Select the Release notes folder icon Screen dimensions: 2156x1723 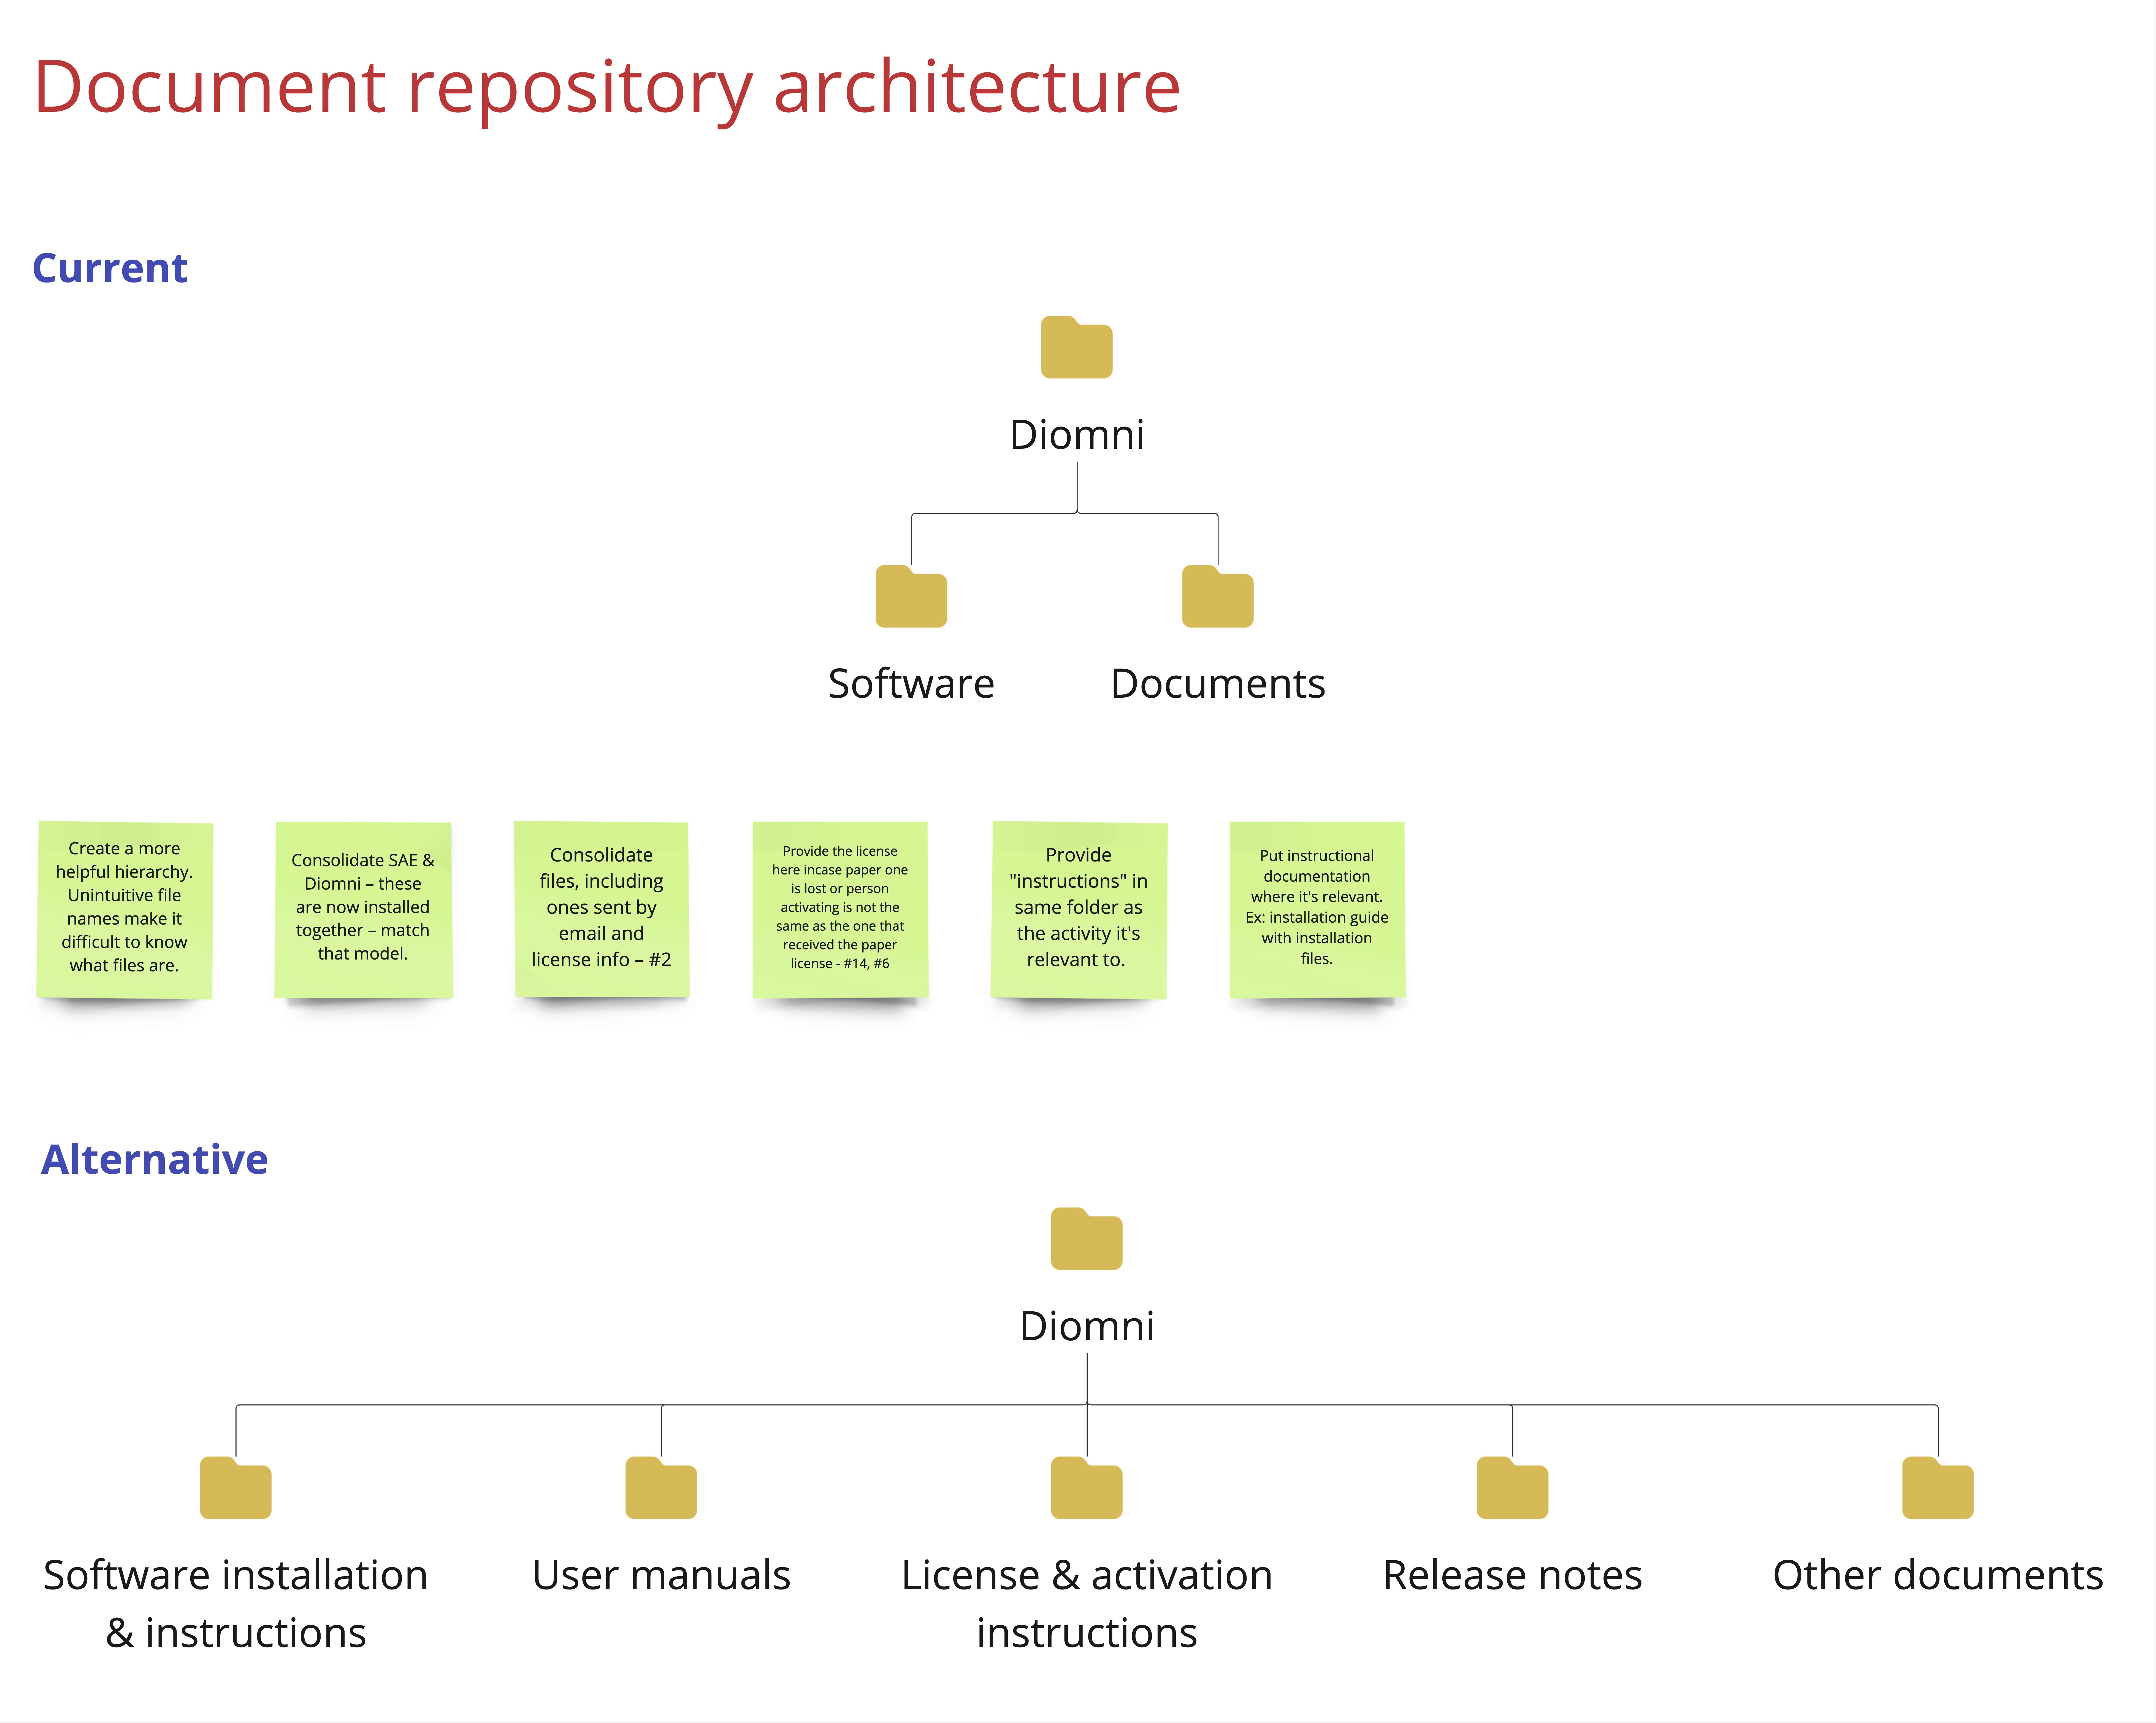tap(1512, 1488)
